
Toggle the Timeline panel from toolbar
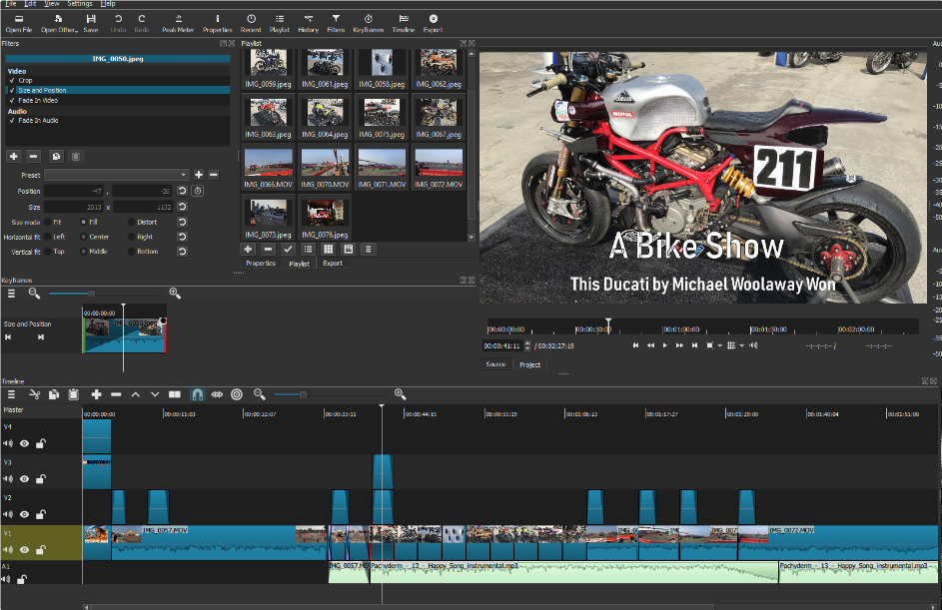coord(404,23)
